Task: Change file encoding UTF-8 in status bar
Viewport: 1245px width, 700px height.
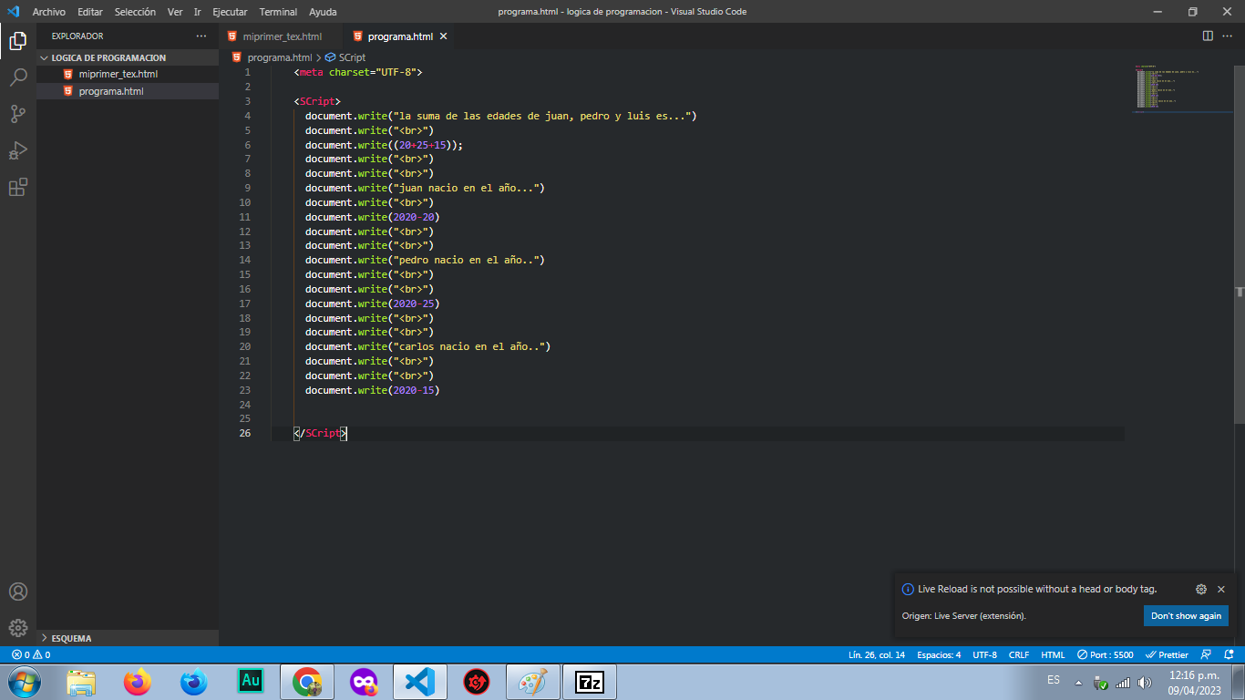Action: 984,654
